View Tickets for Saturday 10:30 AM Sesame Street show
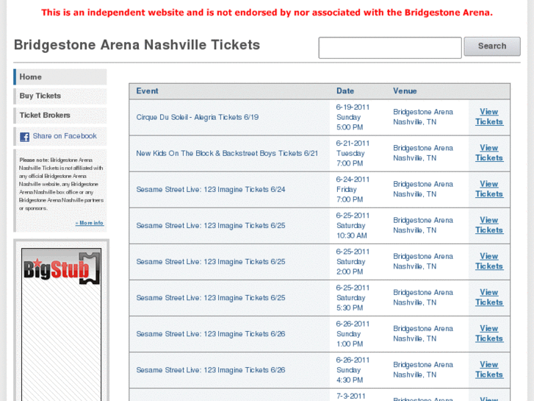 click(x=489, y=225)
